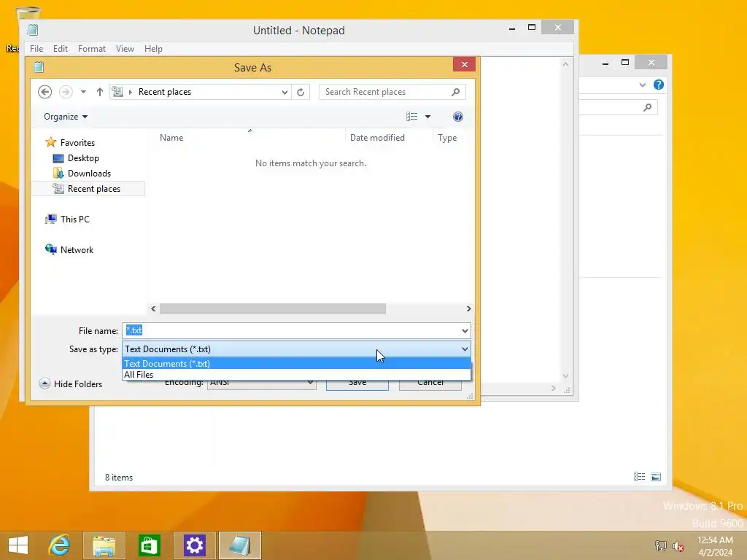Image resolution: width=747 pixels, height=560 pixels.
Task: Click the scroll-right arrow in file list
Action: pyautogui.click(x=469, y=309)
